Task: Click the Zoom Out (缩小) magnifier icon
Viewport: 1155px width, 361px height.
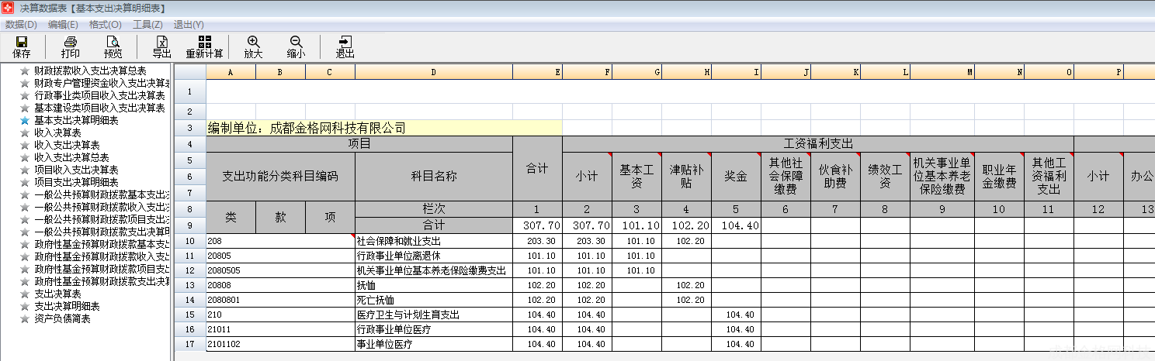Action: [x=296, y=43]
